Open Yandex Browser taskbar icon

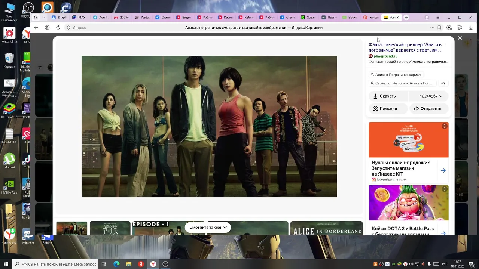coord(153,264)
